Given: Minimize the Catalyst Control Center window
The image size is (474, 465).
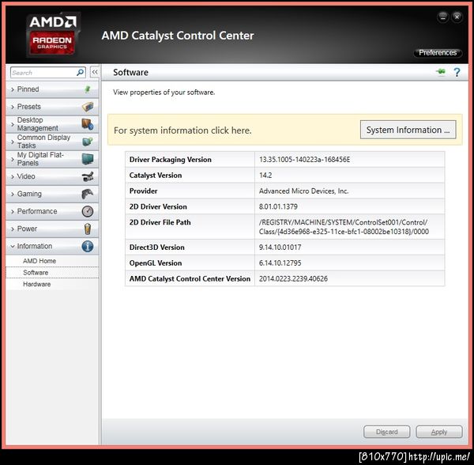Looking at the screenshot, I should [443, 17].
